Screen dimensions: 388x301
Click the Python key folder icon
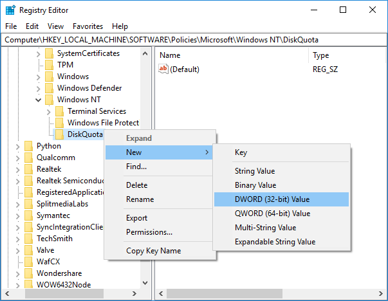tap(28, 146)
